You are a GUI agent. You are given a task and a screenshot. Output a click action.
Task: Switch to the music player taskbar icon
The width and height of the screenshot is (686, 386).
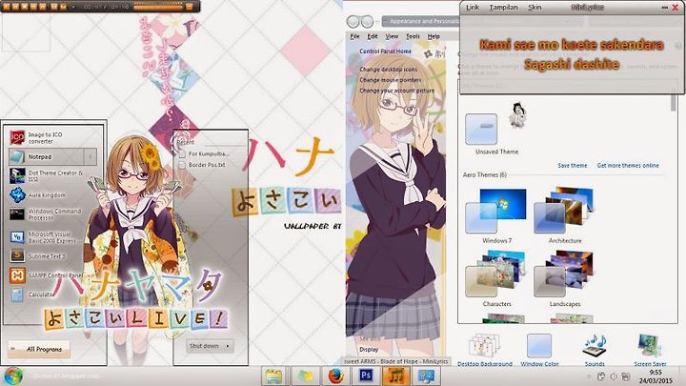click(396, 376)
